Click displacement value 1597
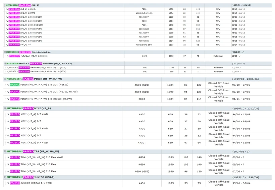The width and height of the screenshot is (275, 190). click(171, 45)
